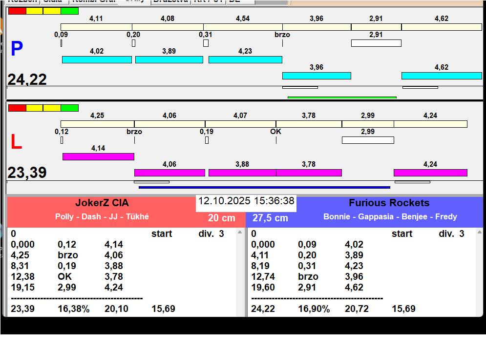
Task: Click the red start light in lane L
Action: (x=17, y=108)
